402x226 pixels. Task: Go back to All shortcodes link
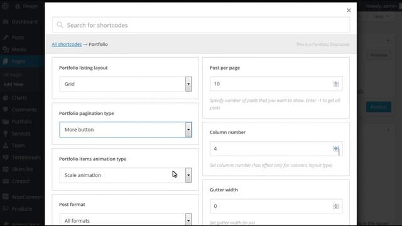pyautogui.click(x=67, y=45)
